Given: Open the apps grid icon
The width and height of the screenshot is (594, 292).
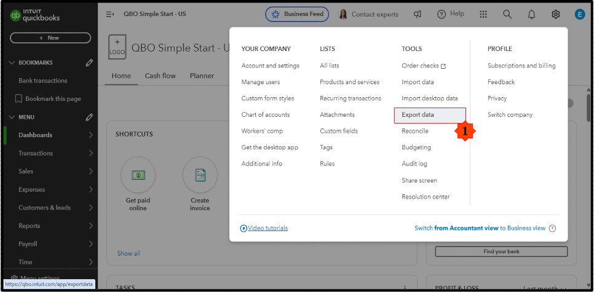Looking at the screenshot, I should pos(483,14).
